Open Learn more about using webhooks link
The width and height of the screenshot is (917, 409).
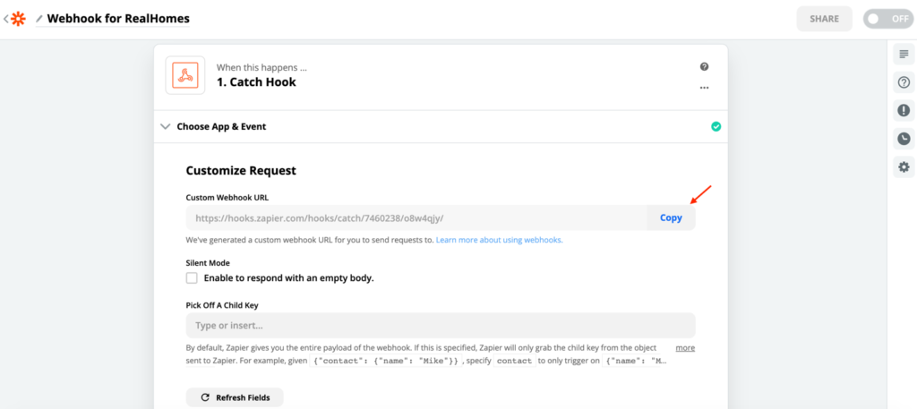pyautogui.click(x=500, y=240)
